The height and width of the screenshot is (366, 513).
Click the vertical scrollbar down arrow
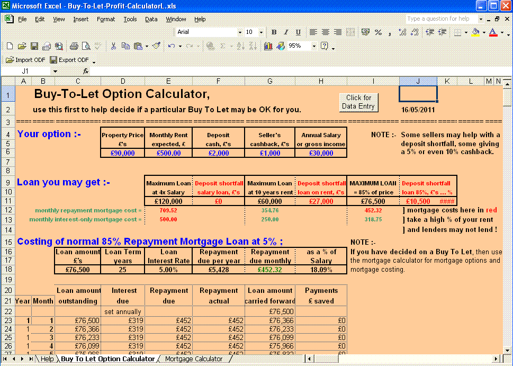click(x=507, y=350)
